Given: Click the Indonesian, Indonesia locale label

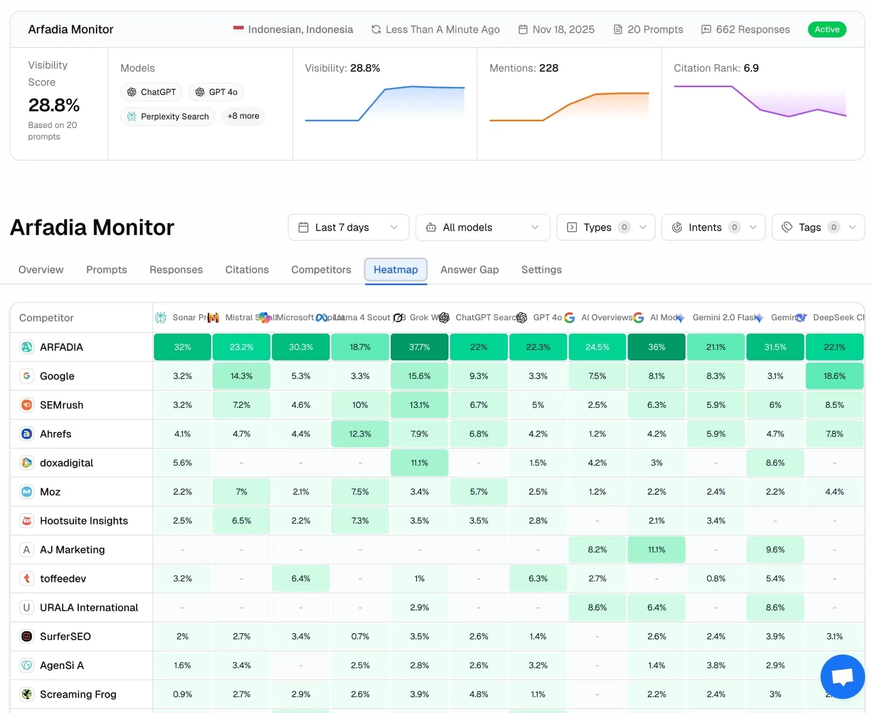Looking at the screenshot, I should (293, 29).
